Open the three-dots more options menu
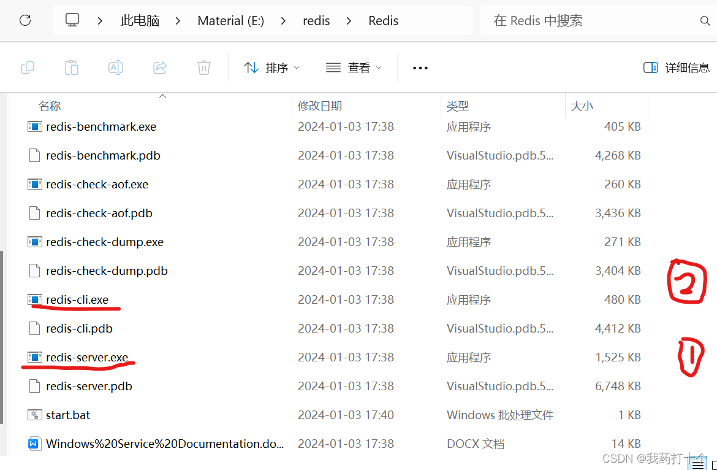Viewport: 717px width, 470px height. point(420,68)
